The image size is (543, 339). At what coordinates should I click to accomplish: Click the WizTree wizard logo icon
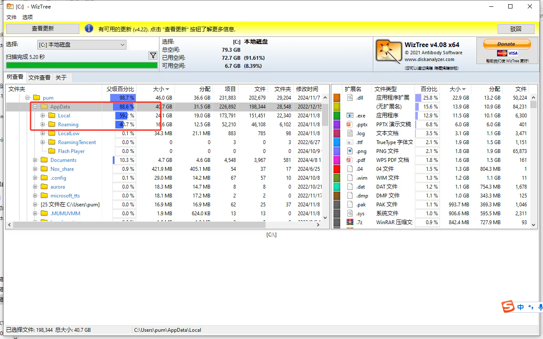[388, 52]
